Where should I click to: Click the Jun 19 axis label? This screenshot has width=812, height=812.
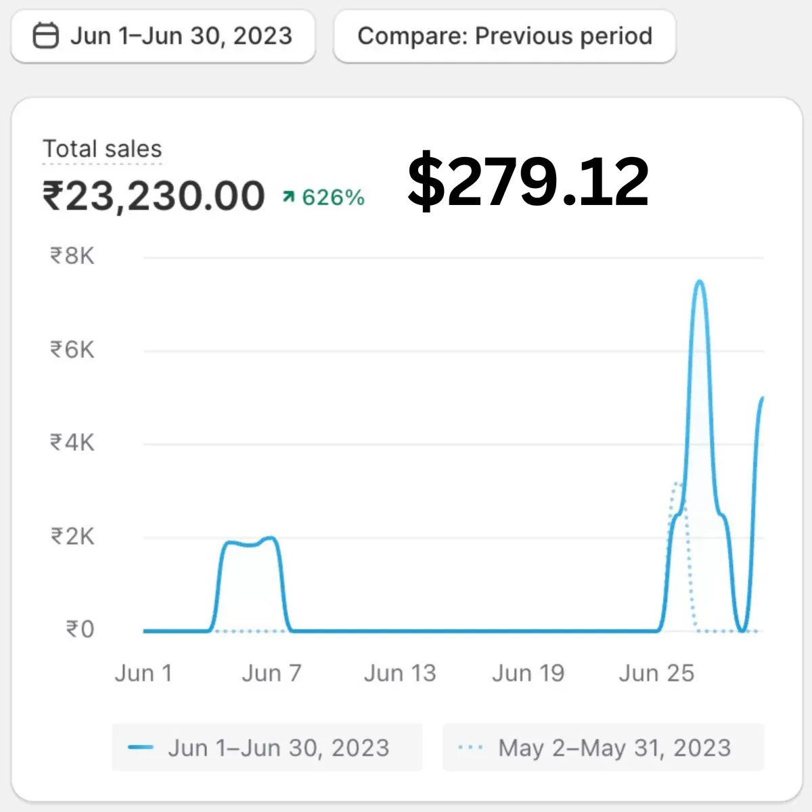coord(528,673)
